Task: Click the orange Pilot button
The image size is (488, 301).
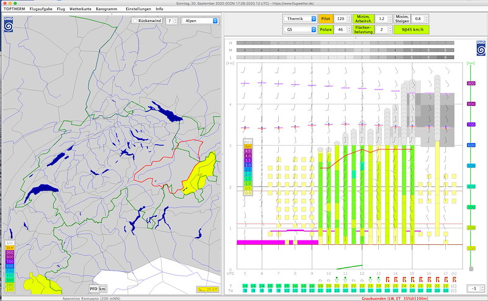Action: pos(326,19)
